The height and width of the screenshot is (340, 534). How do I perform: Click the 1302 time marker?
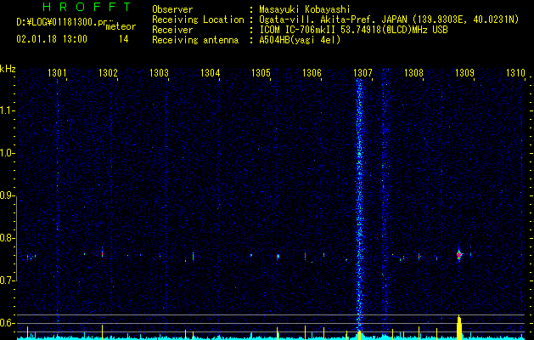click(x=108, y=73)
